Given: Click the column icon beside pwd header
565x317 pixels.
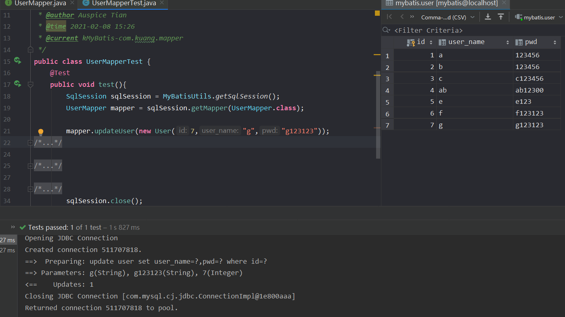Looking at the screenshot, I should [x=519, y=42].
